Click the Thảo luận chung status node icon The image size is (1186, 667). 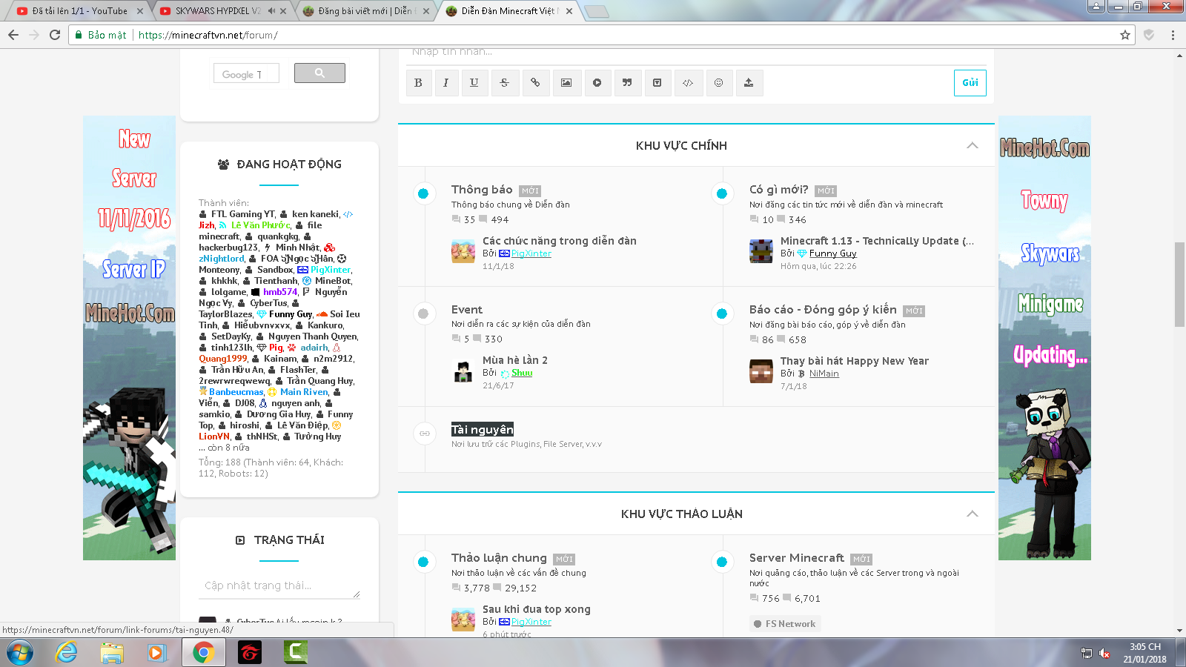pyautogui.click(x=423, y=562)
